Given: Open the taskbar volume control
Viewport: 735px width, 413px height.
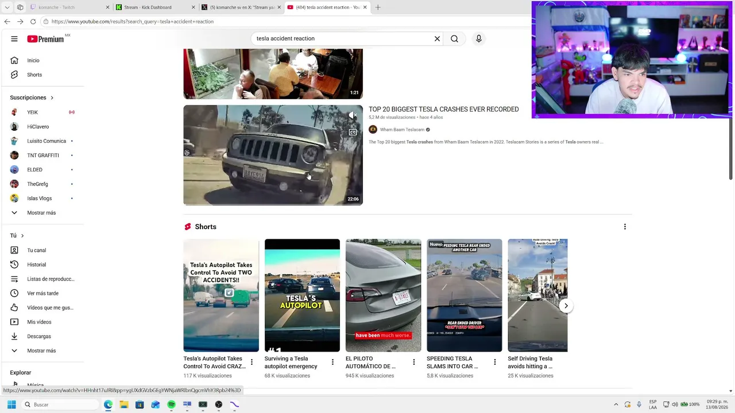Looking at the screenshot, I should pos(675,404).
